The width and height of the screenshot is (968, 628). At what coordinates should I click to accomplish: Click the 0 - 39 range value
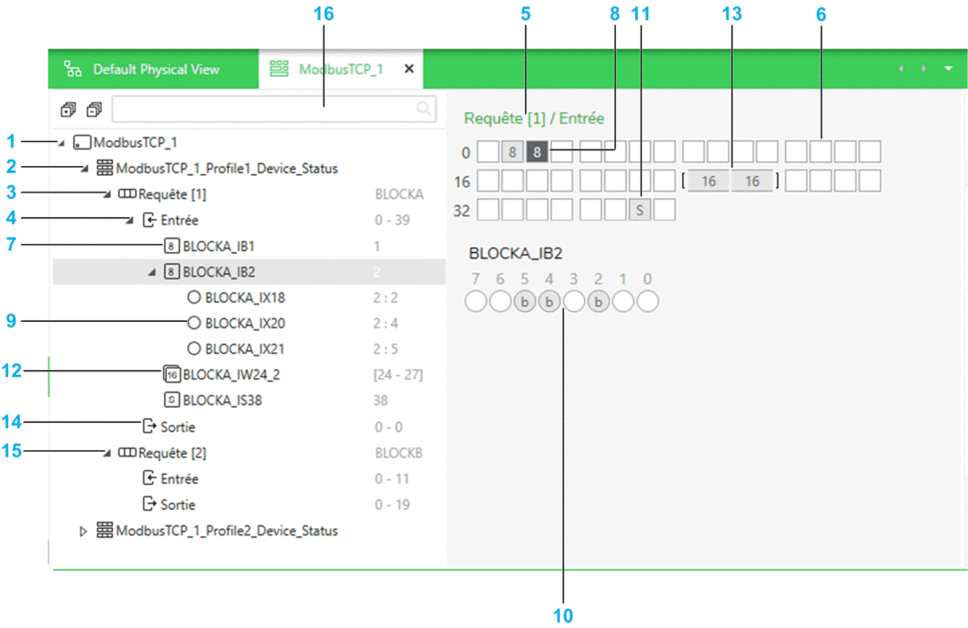pos(392,220)
